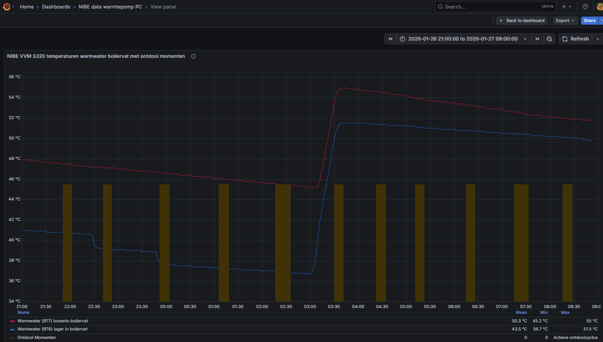Open the time range picker
The image size is (603, 342).
tap(464, 39)
